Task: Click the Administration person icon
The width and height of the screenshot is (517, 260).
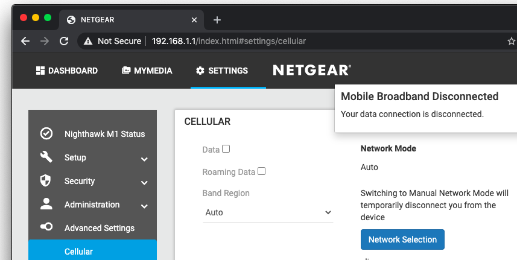Action: point(46,204)
